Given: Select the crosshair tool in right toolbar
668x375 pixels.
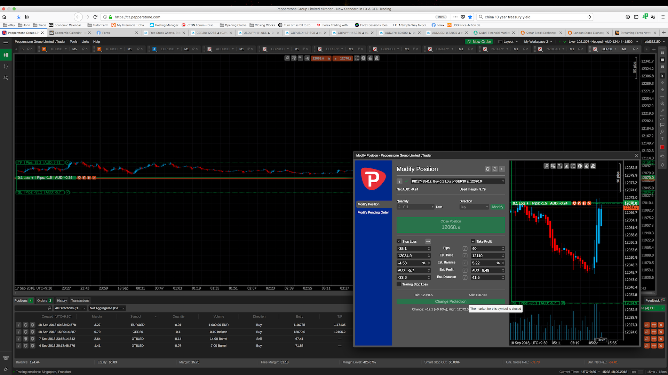Looking at the screenshot, I should [662, 83].
